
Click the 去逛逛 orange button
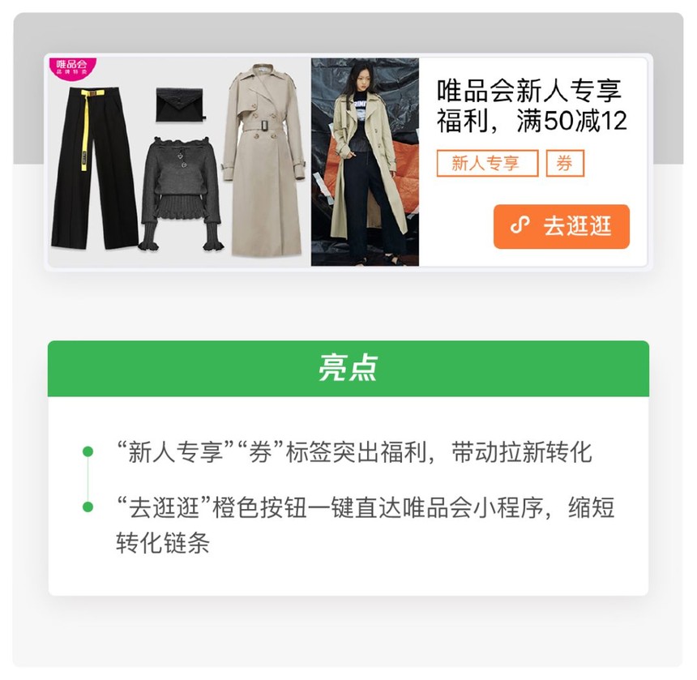click(x=562, y=227)
